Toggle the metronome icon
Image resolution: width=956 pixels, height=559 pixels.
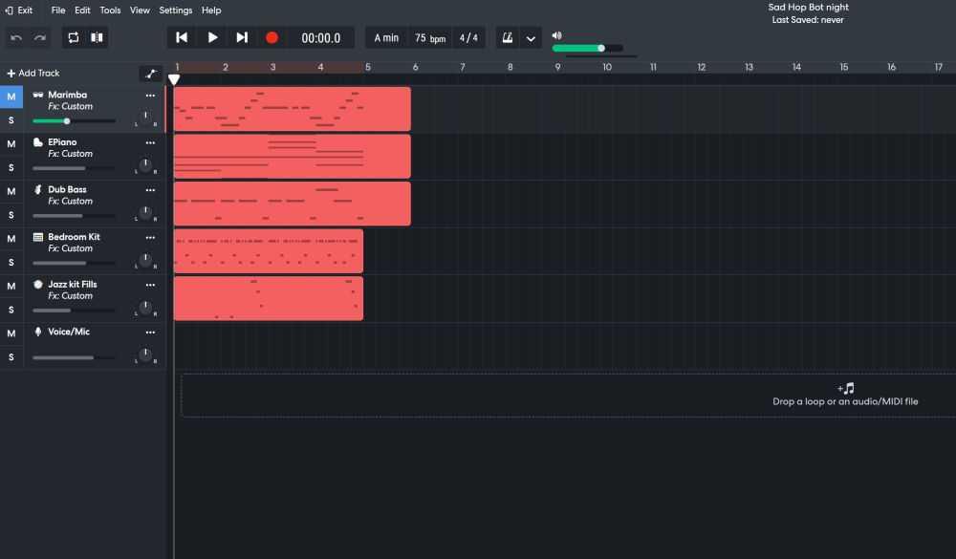tap(508, 38)
